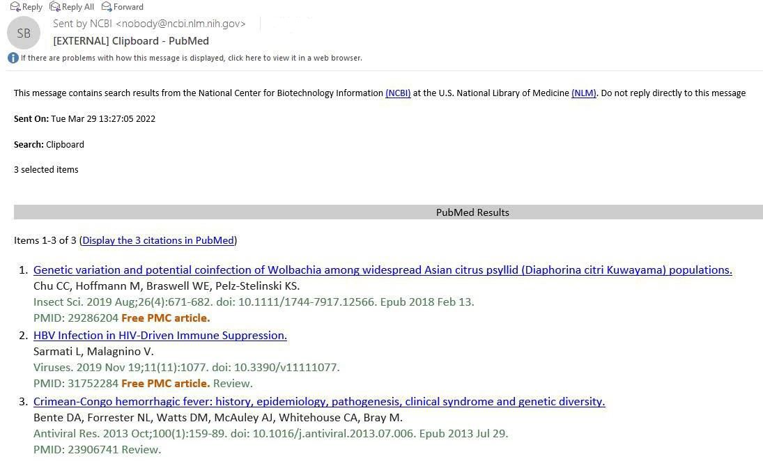Image resolution: width=763 pixels, height=461 pixels.
Task: Click the Forward message icon
Action: pyautogui.click(x=107, y=6)
